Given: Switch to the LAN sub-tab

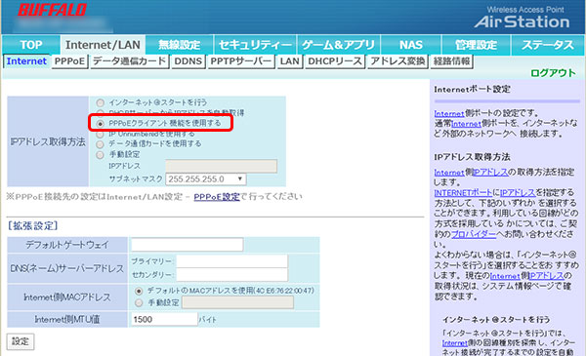Looking at the screenshot, I should tap(290, 61).
